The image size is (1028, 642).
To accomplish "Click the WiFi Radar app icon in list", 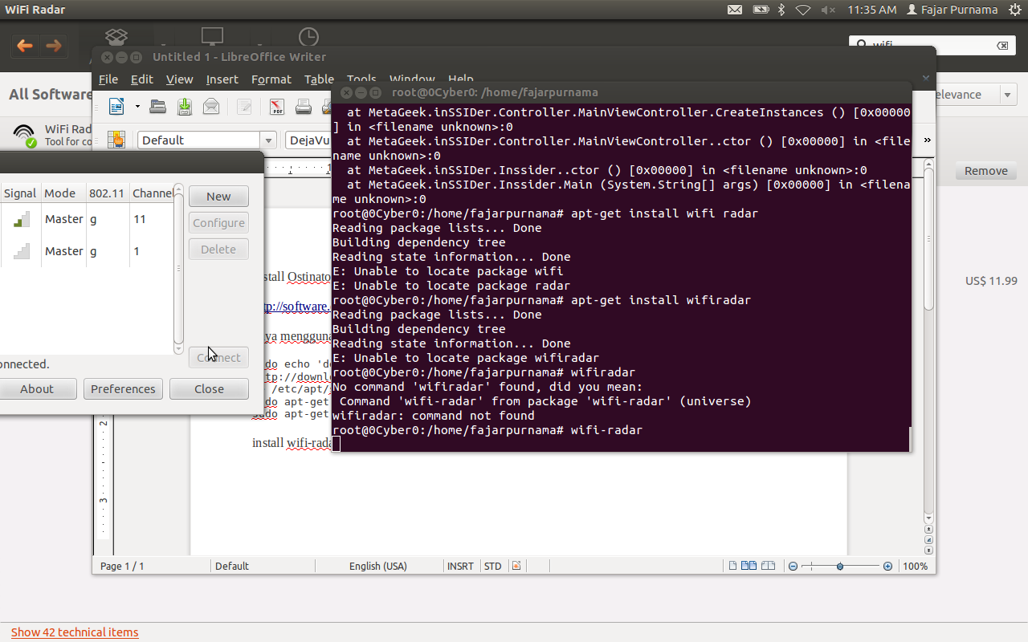I will pyautogui.click(x=25, y=135).
